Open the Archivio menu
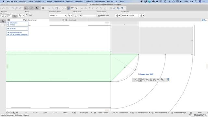The image size is (208, 117). (22, 1)
